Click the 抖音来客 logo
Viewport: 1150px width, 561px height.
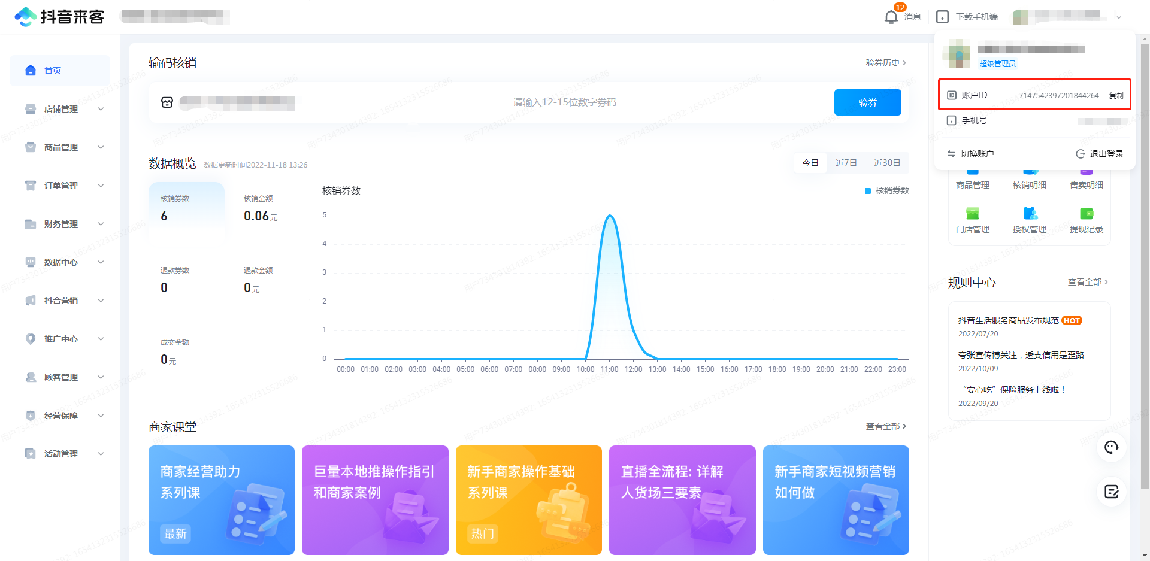[x=59, y=17]
